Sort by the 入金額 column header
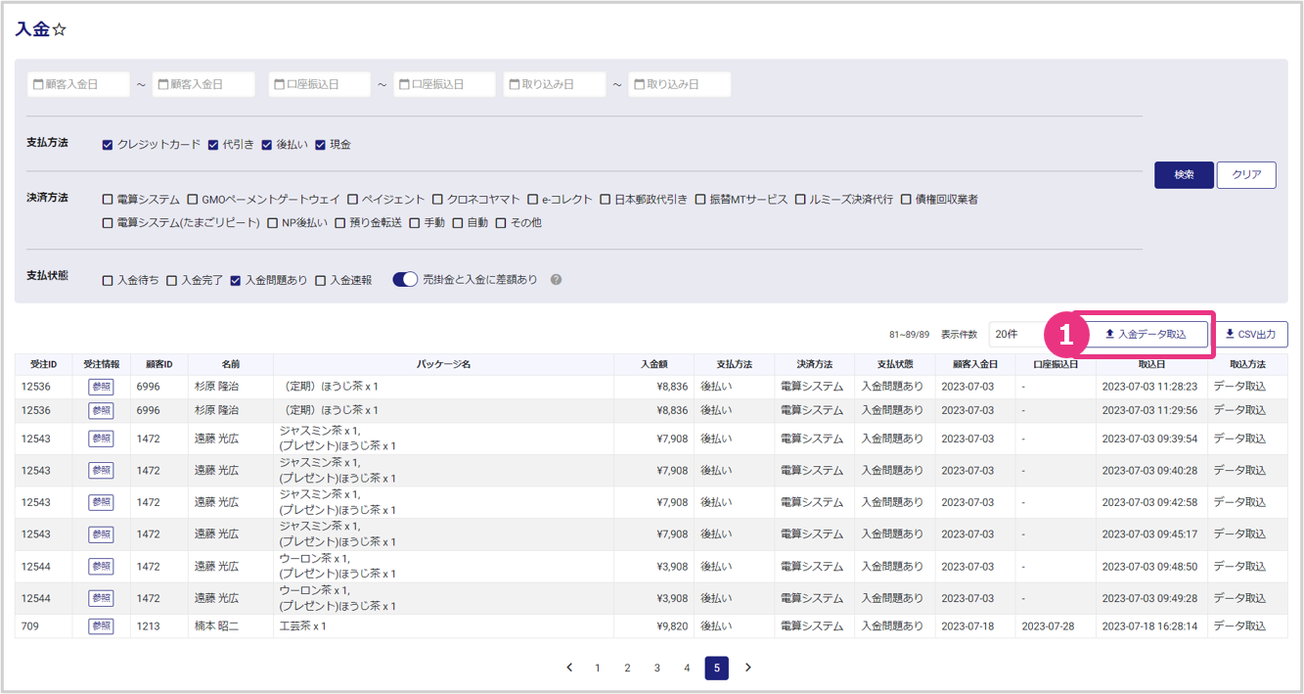Viewport: 1304px width, 694px height. pyautogui.click(x=653, y=364)
